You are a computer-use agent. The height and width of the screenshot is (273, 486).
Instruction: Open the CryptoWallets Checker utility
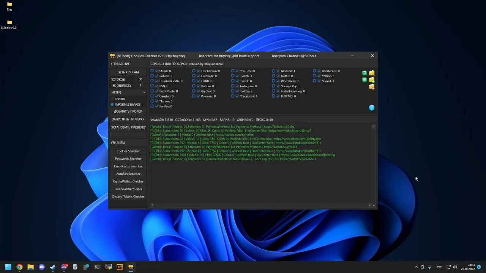[128, 181]
